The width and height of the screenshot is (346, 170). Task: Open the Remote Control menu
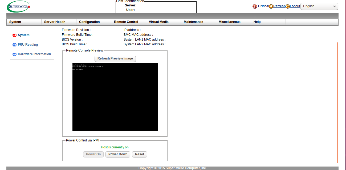point(126,22)
